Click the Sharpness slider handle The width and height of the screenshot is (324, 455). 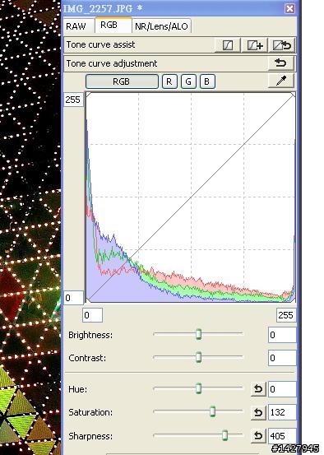(224, 435)
